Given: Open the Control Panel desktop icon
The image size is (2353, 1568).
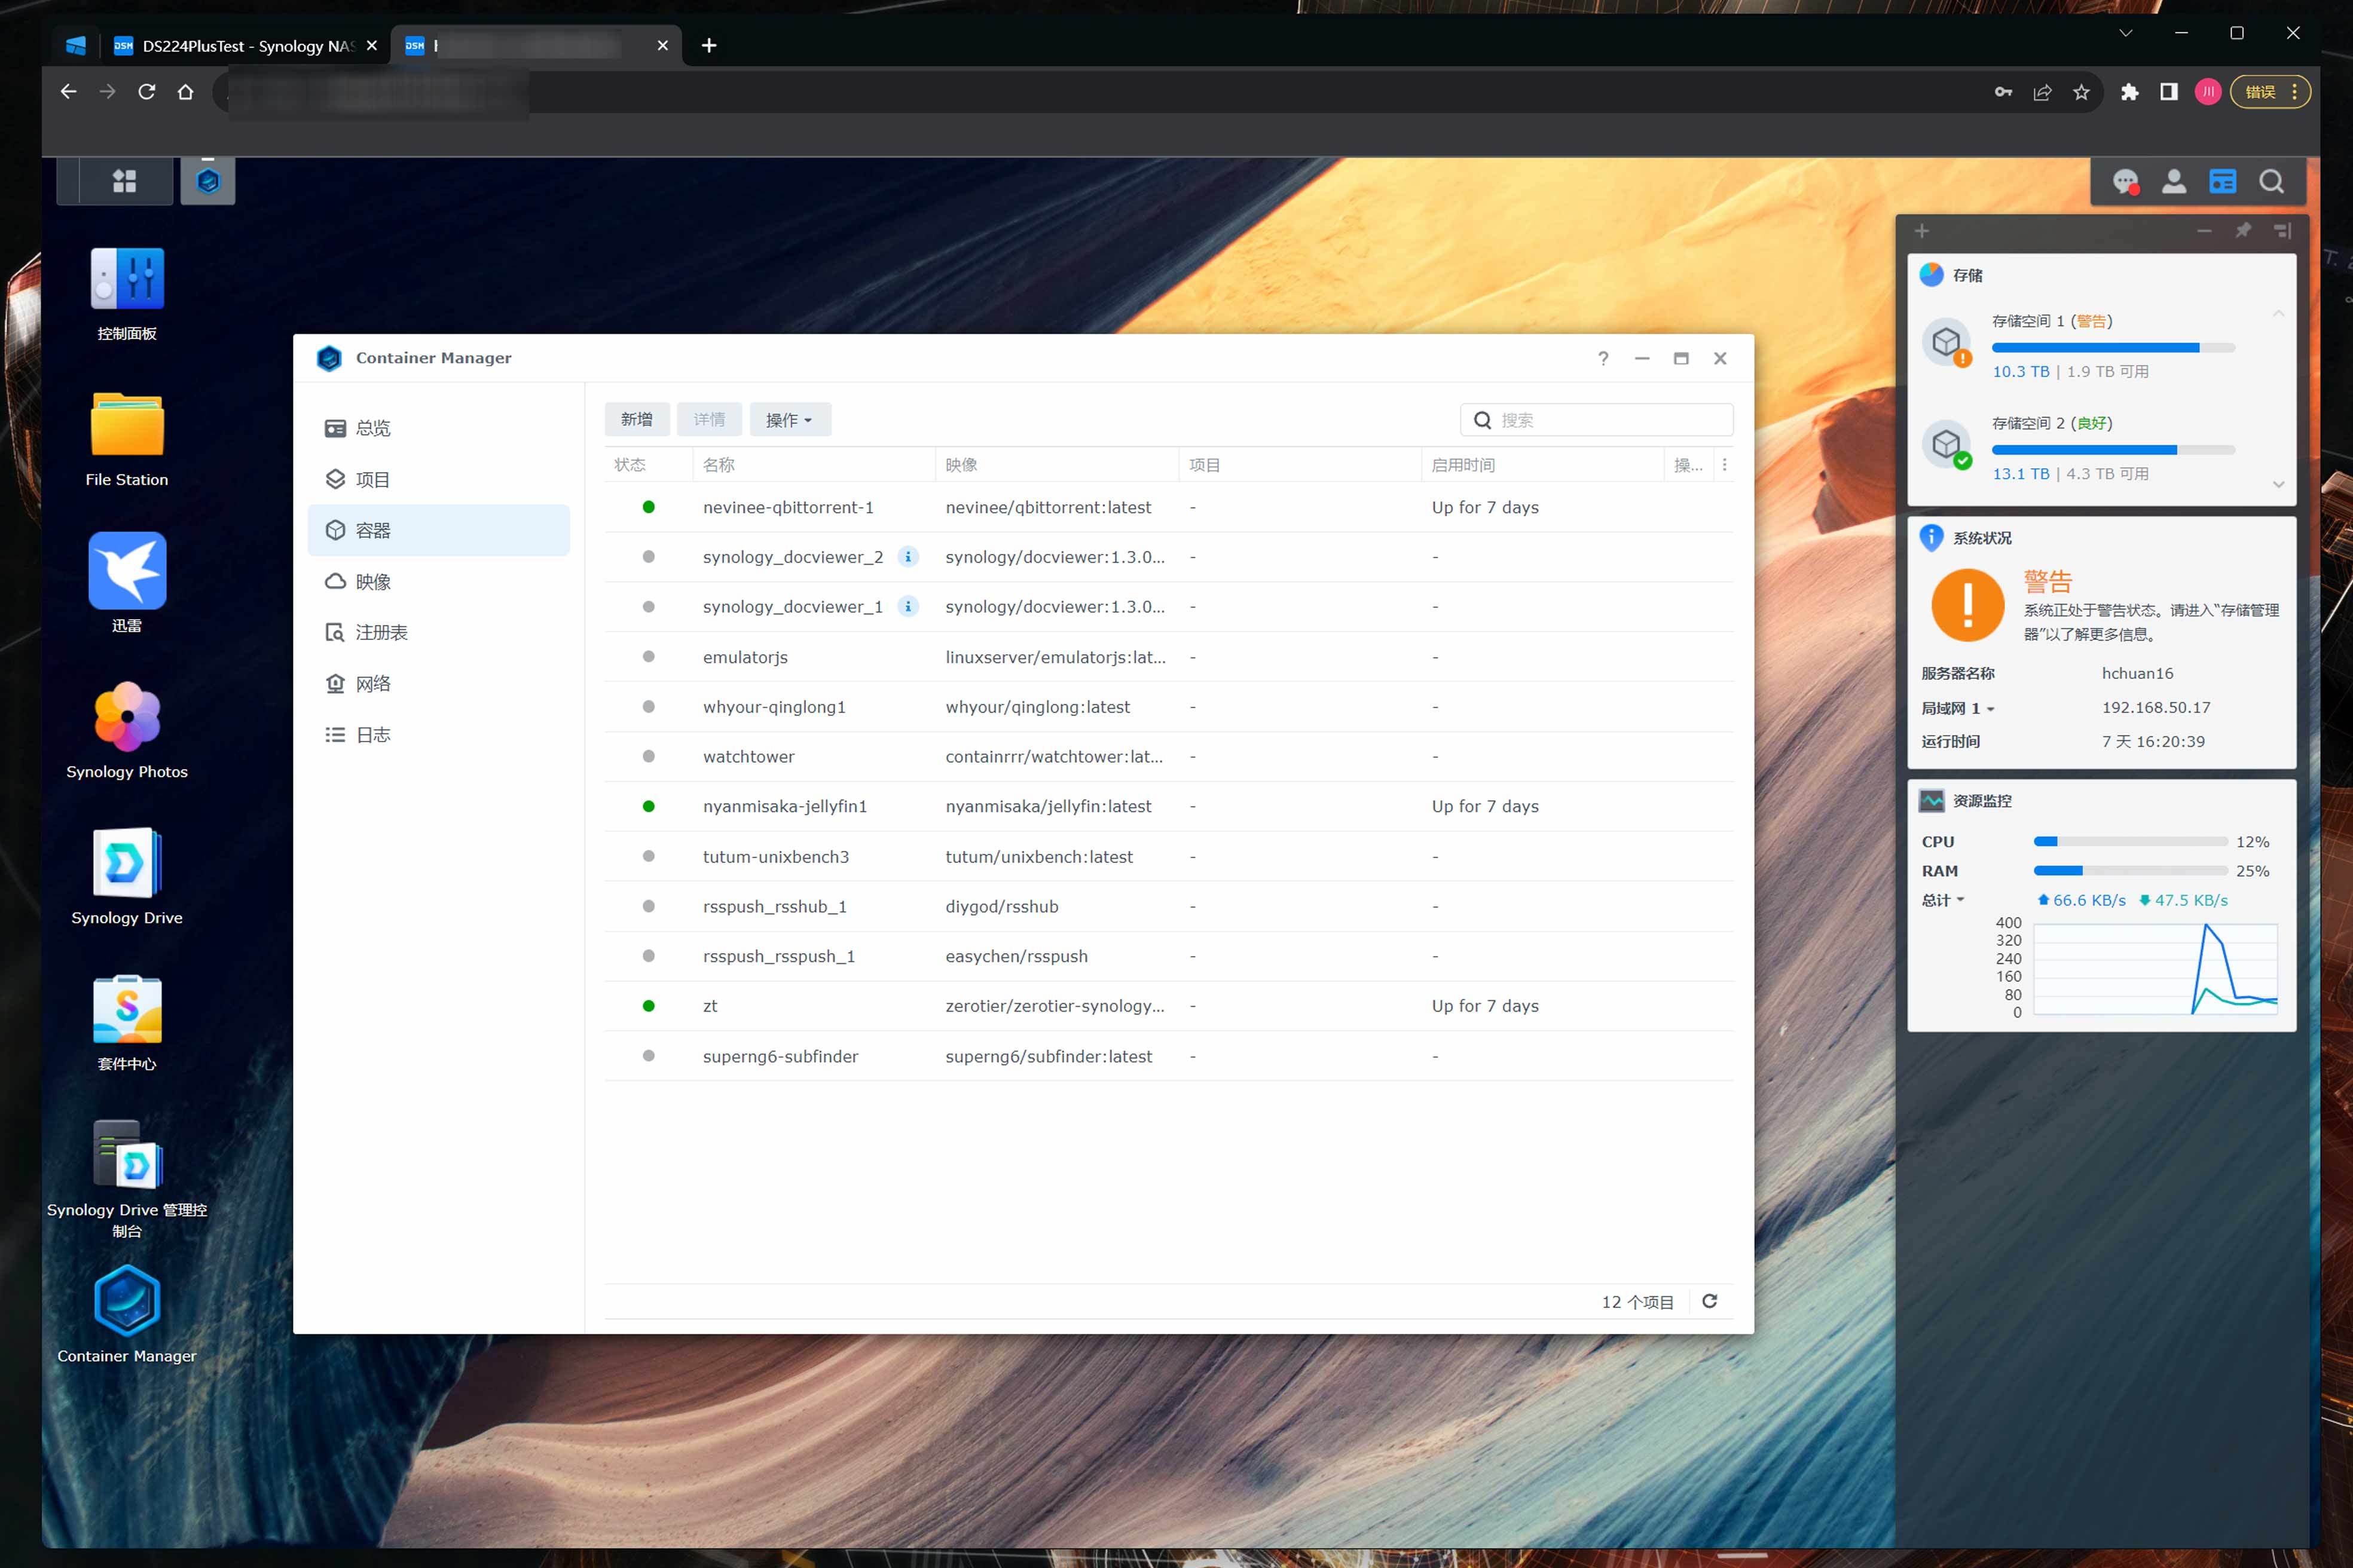Looking at the screenshot, I should click(x=127, y=279).
